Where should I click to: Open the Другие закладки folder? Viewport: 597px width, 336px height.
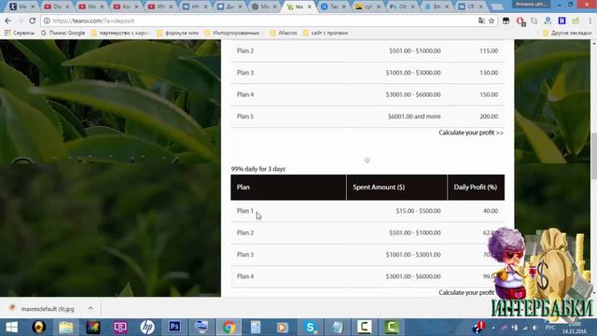click(567, 34)
